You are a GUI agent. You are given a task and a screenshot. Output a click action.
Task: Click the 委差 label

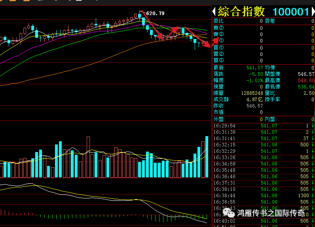[x=270, y=21]
